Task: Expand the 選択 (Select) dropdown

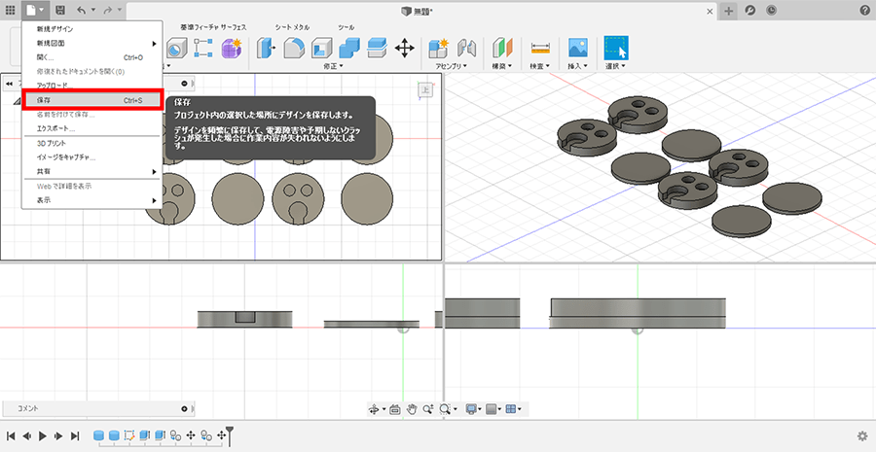Action: point(614,66)
